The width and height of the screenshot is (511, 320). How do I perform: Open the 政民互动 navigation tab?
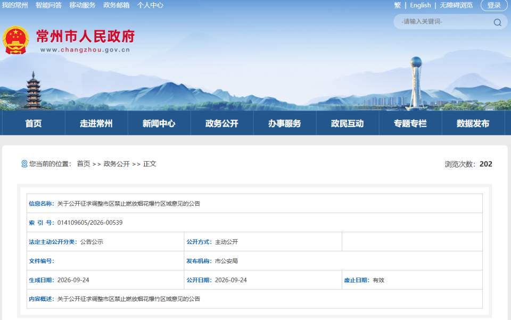point(348,123)
